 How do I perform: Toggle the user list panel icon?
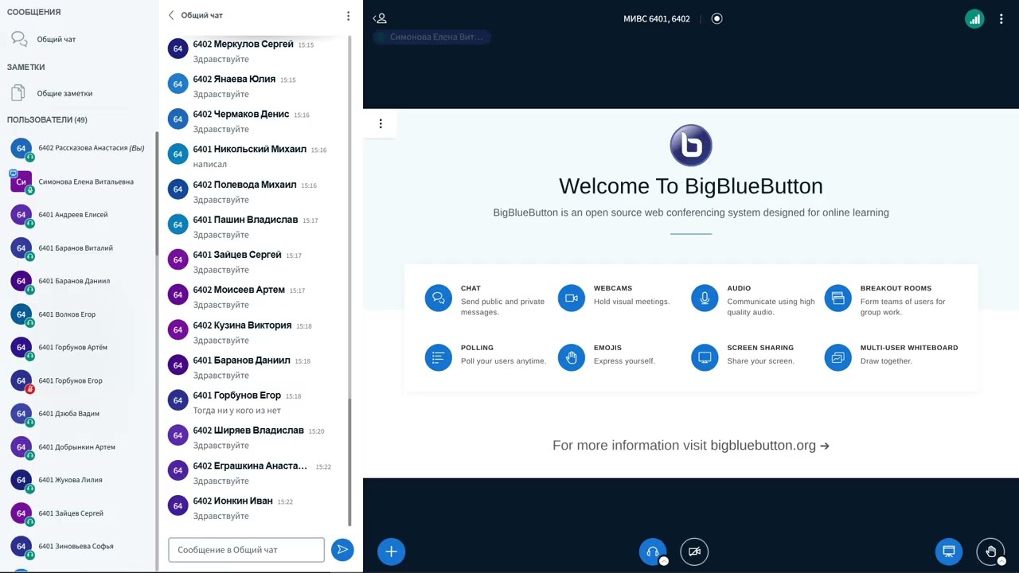(381, 18)
